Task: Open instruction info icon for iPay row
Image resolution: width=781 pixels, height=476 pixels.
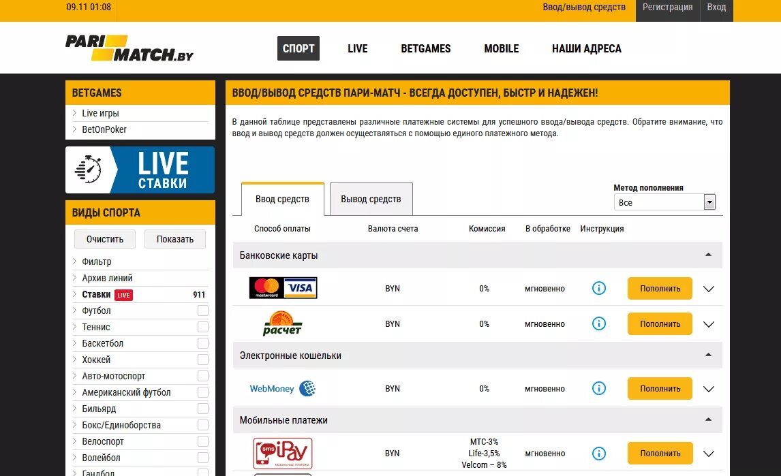Action: (x=599, y=454)
